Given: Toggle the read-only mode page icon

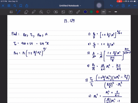Looking at the screenshot, I should pyautogui.click(x=11, y=12).
